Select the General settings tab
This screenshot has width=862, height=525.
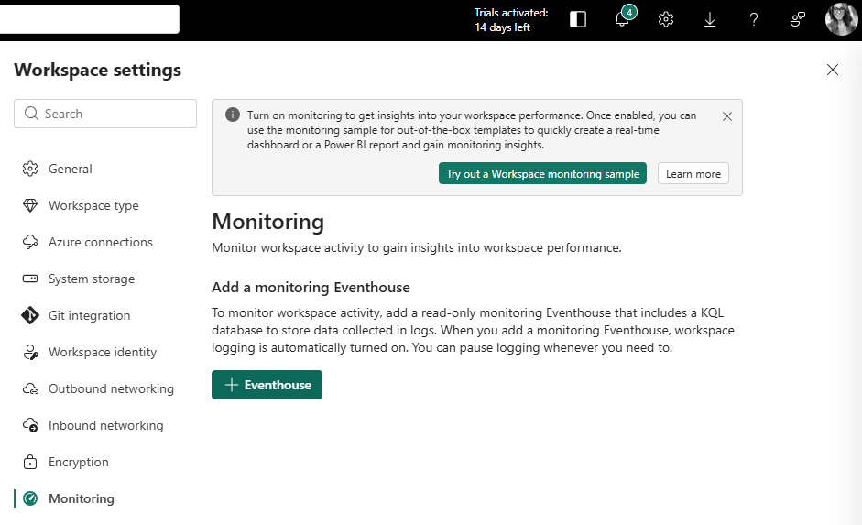tap(70, 169)
